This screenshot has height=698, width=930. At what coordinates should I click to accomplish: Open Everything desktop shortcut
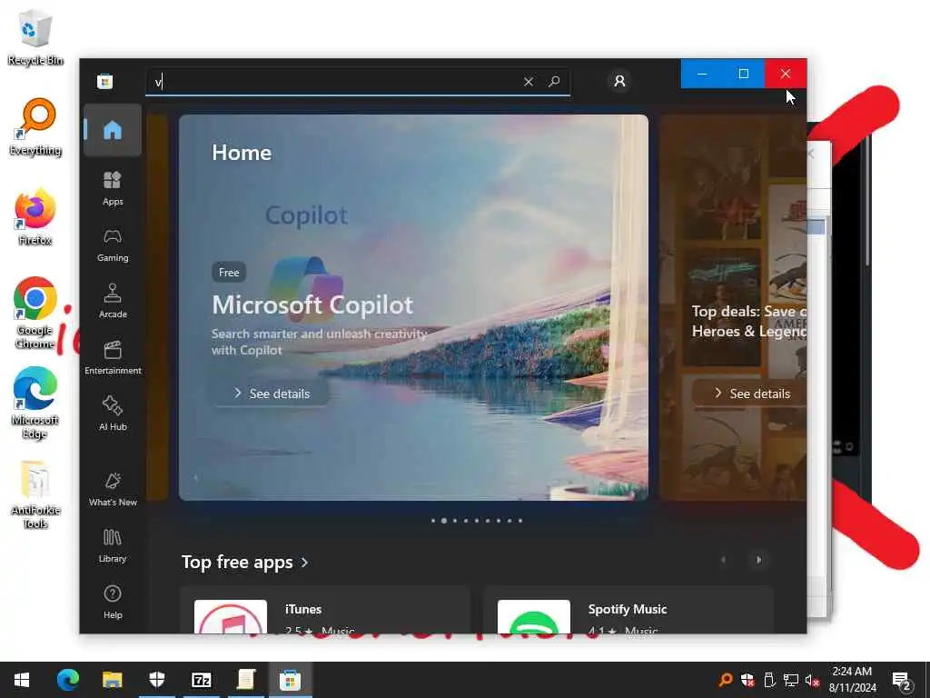click(x=35, y=127)
